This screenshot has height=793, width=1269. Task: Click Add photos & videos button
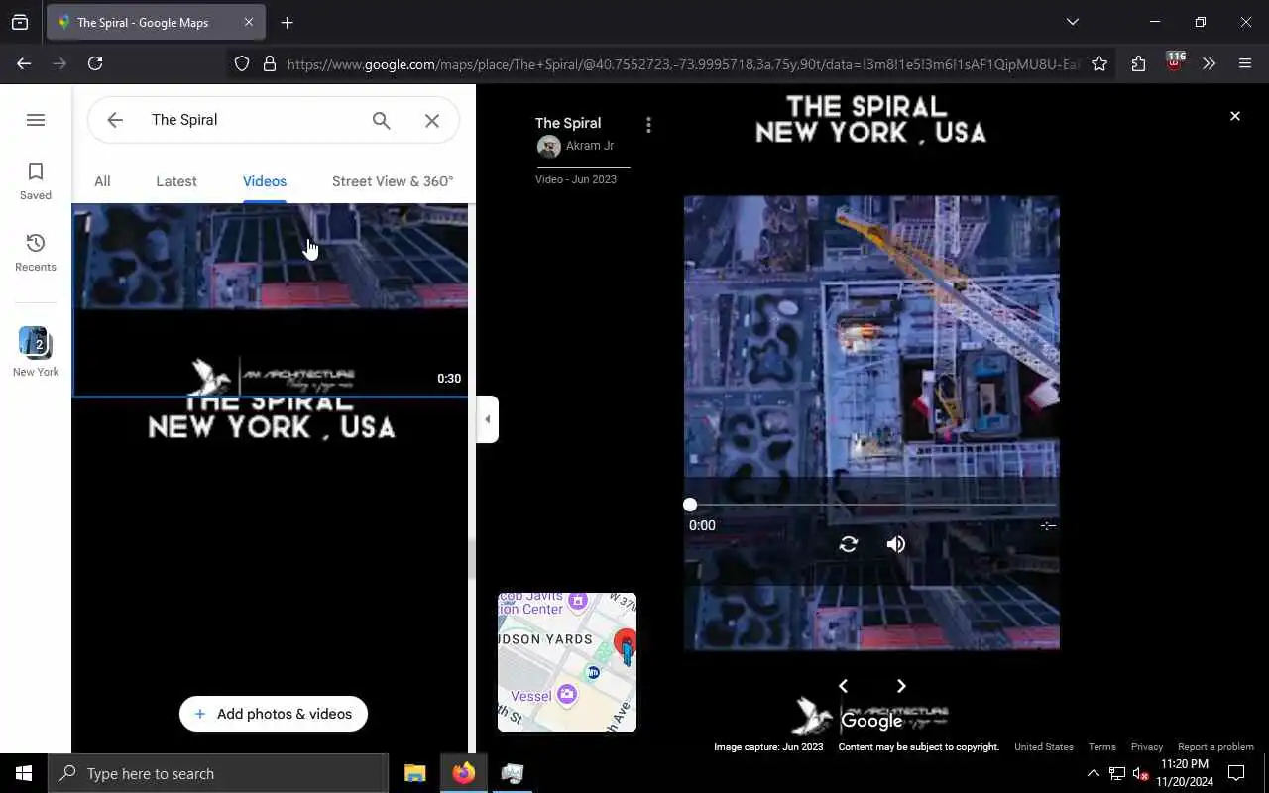(x=274, y=714)
